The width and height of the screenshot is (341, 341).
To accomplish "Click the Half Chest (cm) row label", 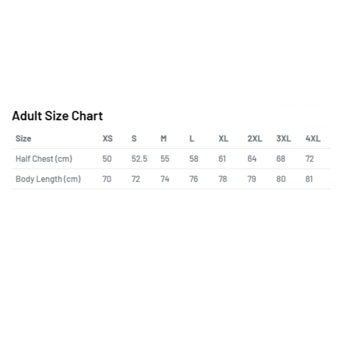I will point(44,159).
